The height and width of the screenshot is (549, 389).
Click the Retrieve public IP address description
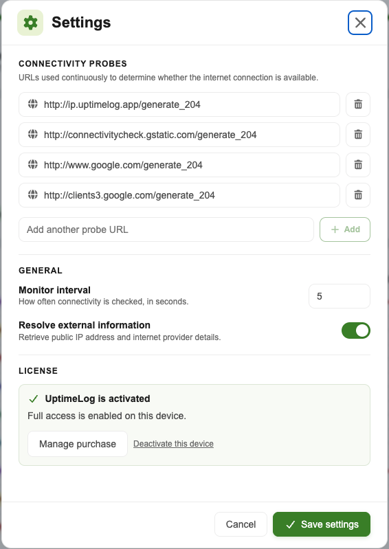(120, 337)
